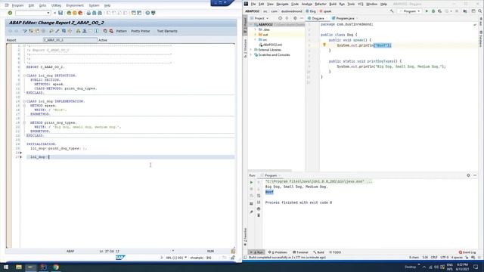Viewport: 484px width, 272px height.
Task: Click the SAP Customize Local Layout icon
Action: pos(154,13)
